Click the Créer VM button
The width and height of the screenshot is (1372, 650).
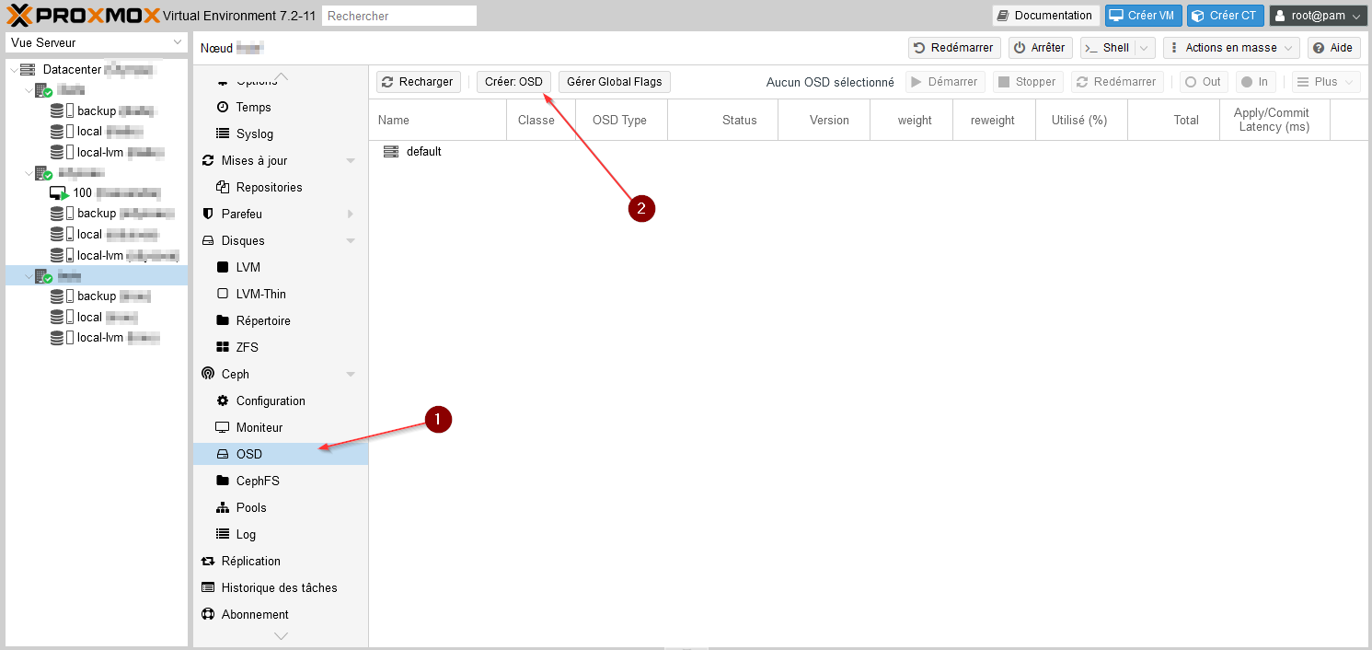(x=1143, y=16)
